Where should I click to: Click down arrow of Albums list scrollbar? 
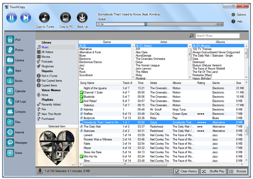(246, 77)
